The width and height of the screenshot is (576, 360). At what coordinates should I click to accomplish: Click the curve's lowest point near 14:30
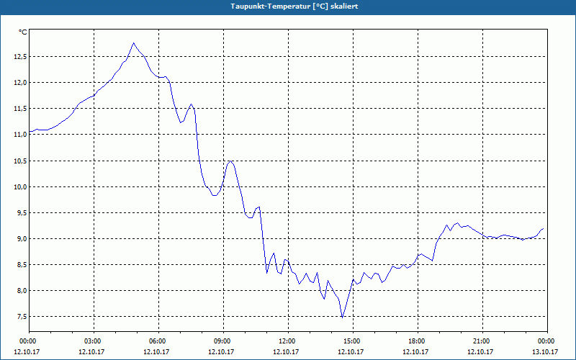click(x=343, y=318)
